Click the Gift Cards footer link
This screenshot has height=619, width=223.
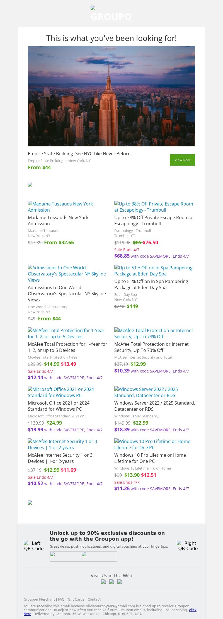tap(76, 599)
